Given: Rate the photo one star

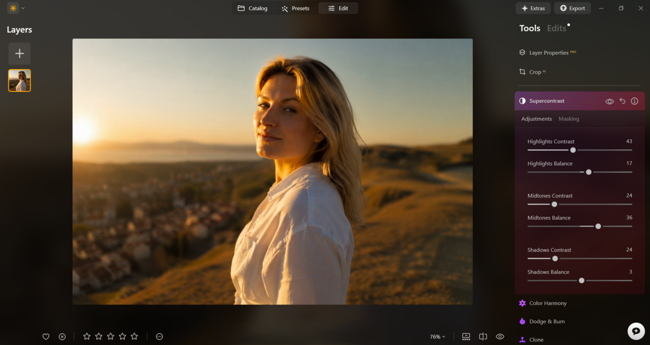Looking at the screenshot, I should tap(87, 336).
